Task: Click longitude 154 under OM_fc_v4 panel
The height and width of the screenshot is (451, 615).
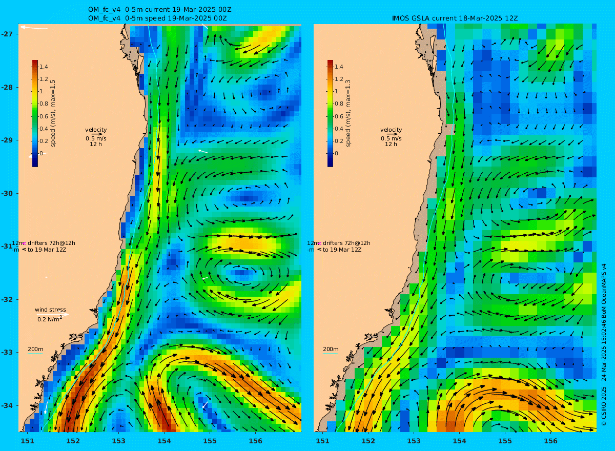Action: coord(165,441)
